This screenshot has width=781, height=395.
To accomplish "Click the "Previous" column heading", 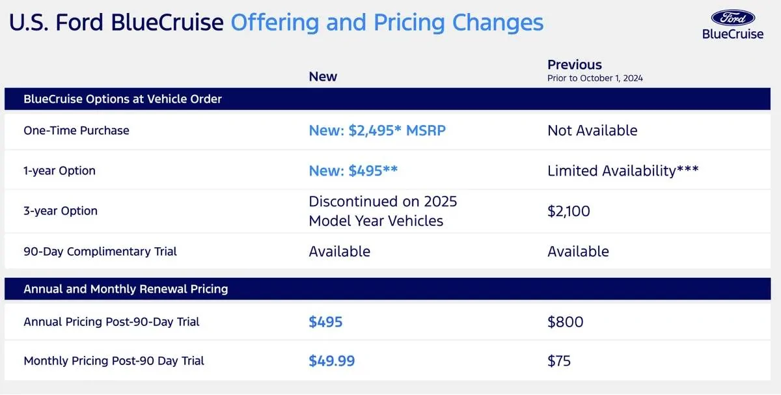I will tap(575, 64).
